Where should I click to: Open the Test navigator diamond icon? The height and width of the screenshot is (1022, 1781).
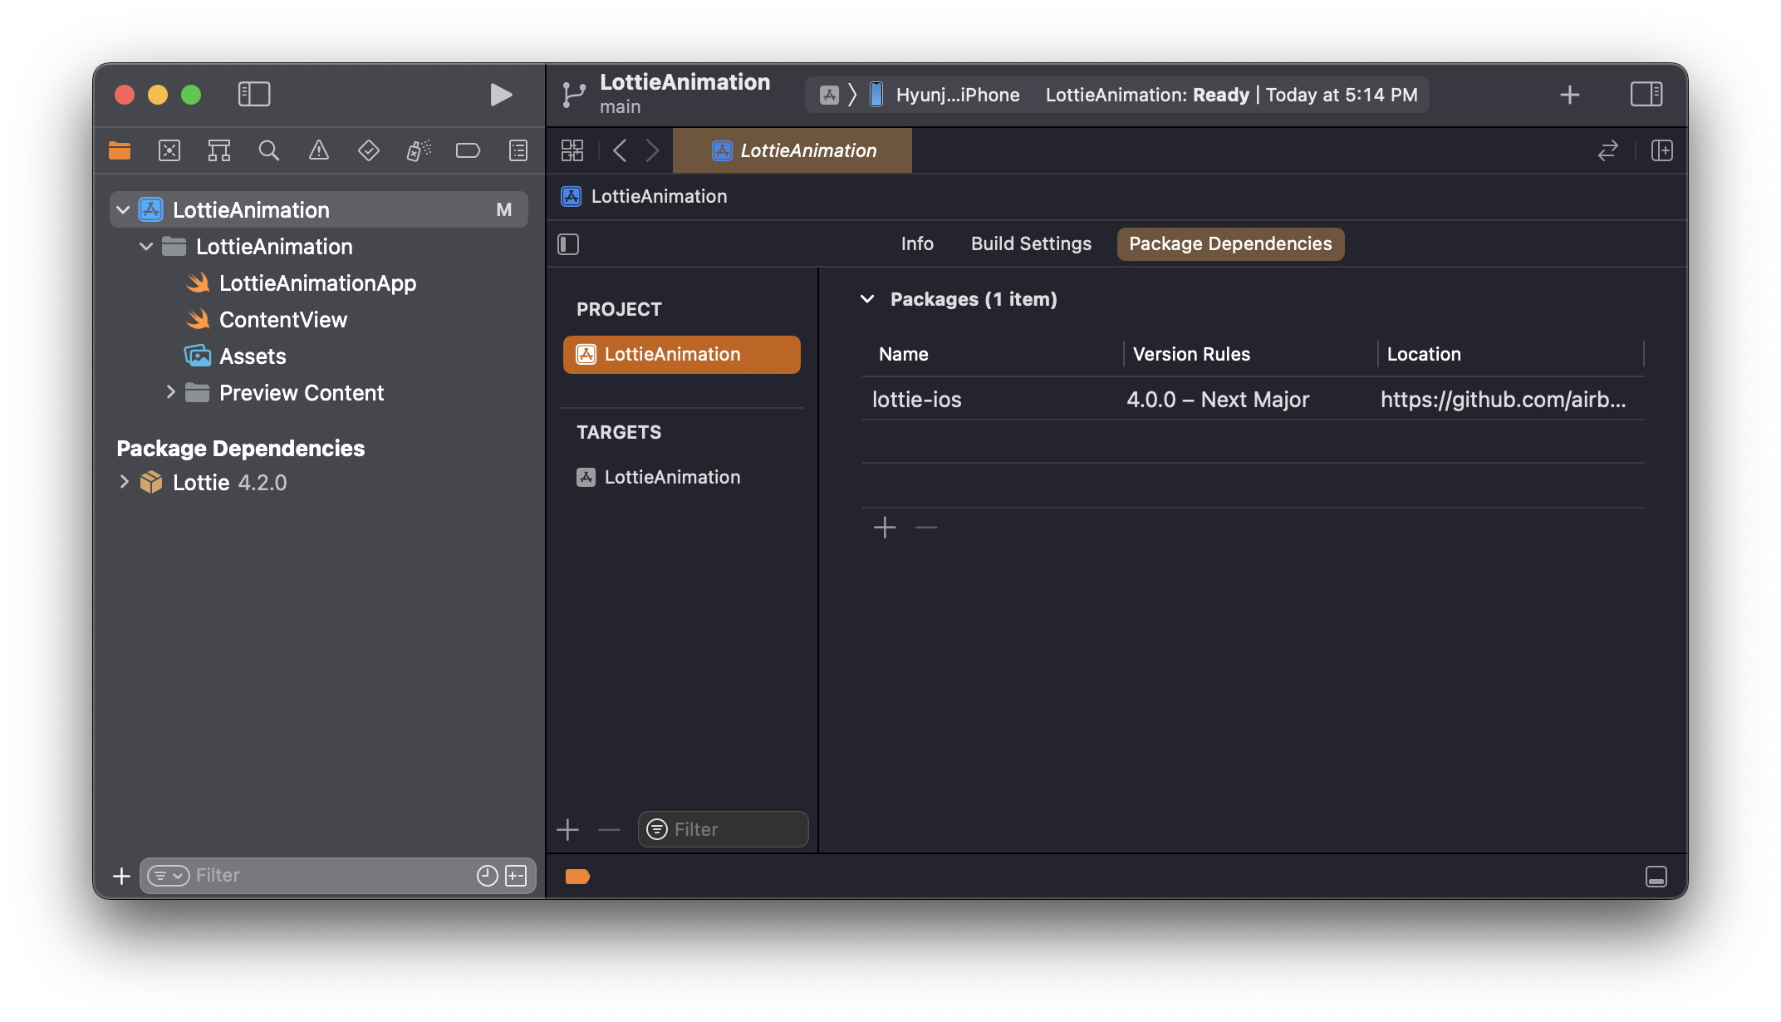pyautogui.click(x=368, y=150)
